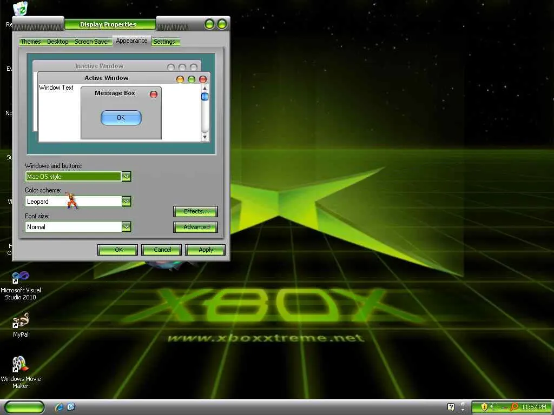
Task: Click the question mark taskbar icon
Action: (x=451, y=407)
